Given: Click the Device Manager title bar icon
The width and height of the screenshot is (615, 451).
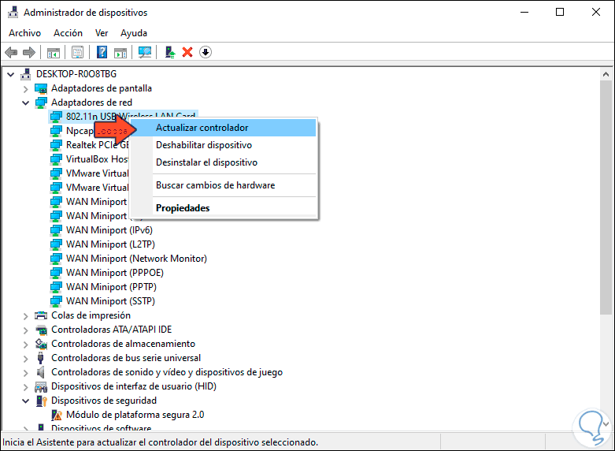Looking at the screenshot, I should point(13,12).
